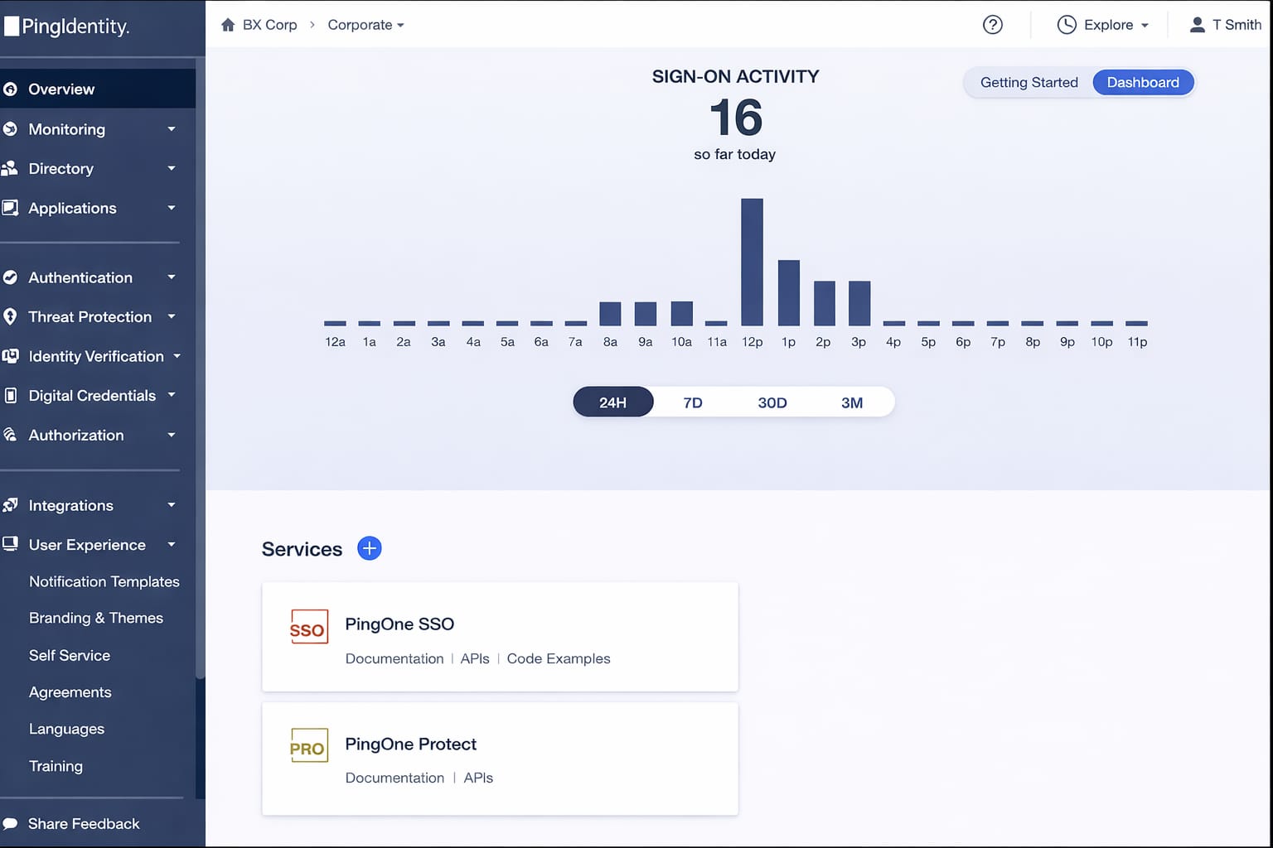Open Branding & Themes
The height and width of the screenshot is (848, 1273).
tap(96, 618)
